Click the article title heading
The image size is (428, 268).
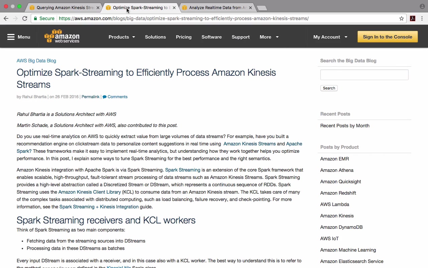click(146, 78)
